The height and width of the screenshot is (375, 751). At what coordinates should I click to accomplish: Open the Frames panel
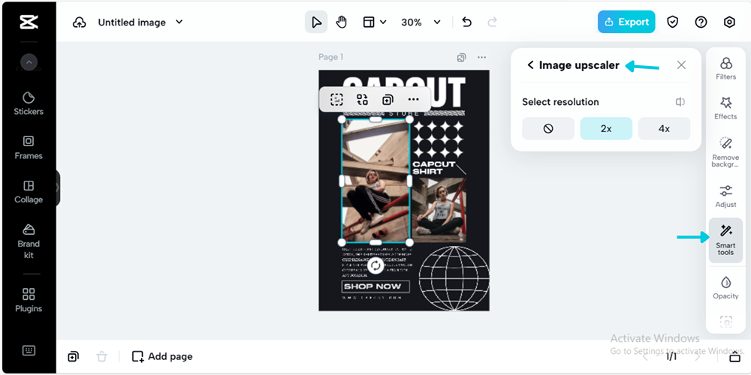pyautogui.click(x=29, y=147)
